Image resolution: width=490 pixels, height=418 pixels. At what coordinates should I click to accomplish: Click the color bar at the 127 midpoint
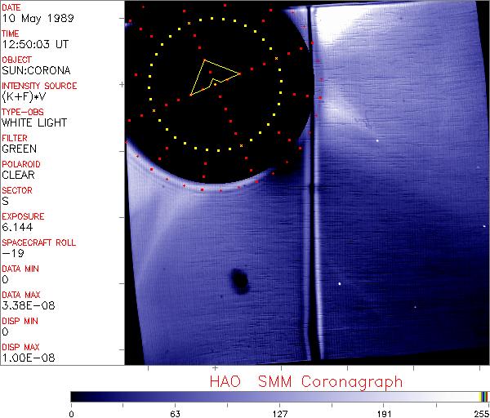click(279, 397)
